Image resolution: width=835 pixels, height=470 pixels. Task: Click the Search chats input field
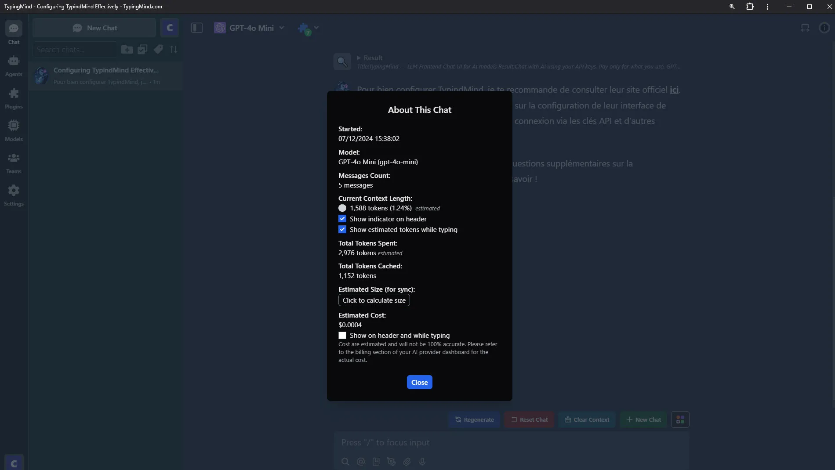pyautogui.click(x=75, y=50)
